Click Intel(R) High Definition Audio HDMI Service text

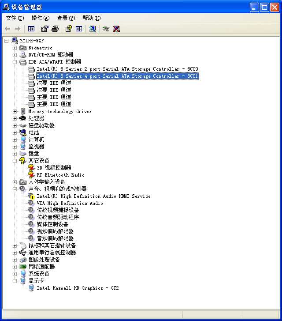coord(93,196)
